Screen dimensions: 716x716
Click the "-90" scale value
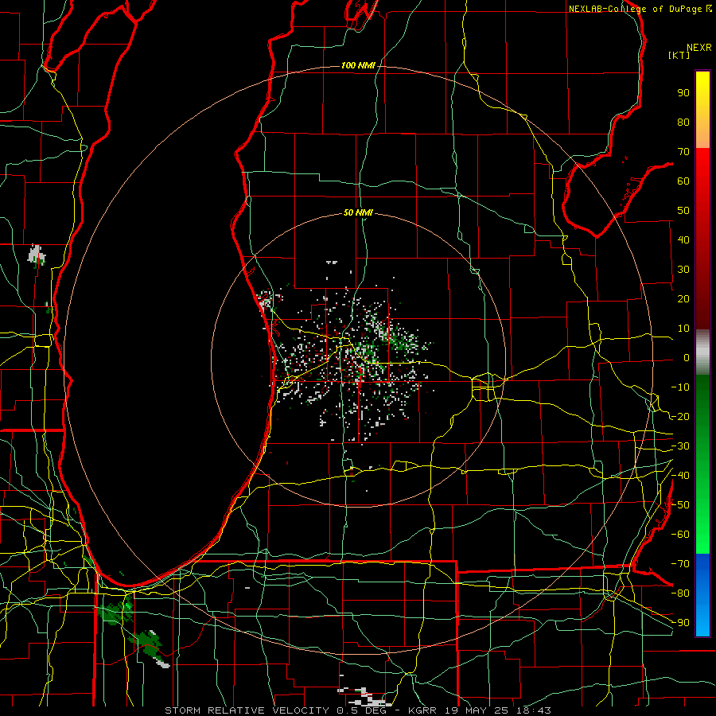click(680, 623)
